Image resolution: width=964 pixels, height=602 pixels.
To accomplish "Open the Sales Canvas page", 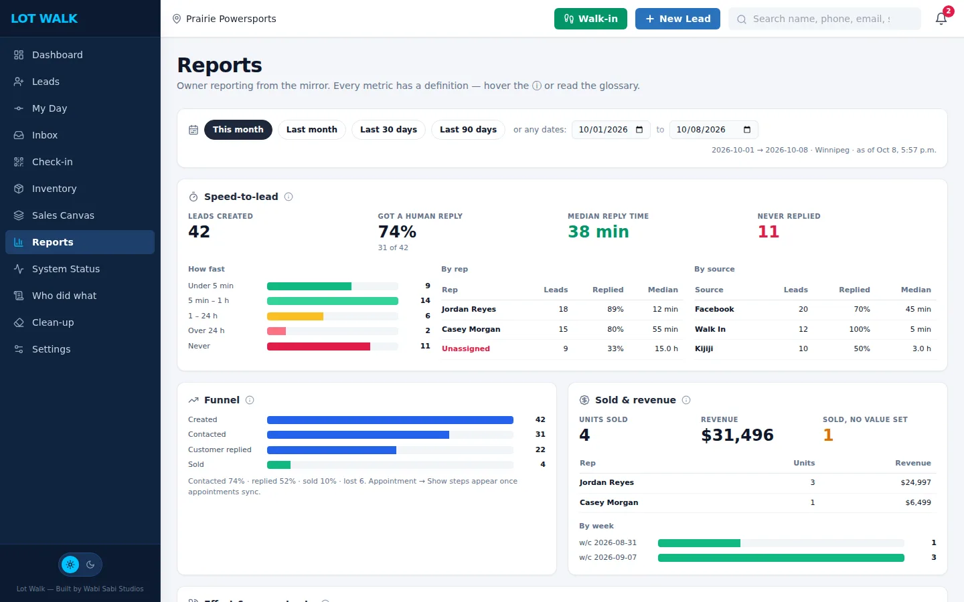I will coord(80,215).
